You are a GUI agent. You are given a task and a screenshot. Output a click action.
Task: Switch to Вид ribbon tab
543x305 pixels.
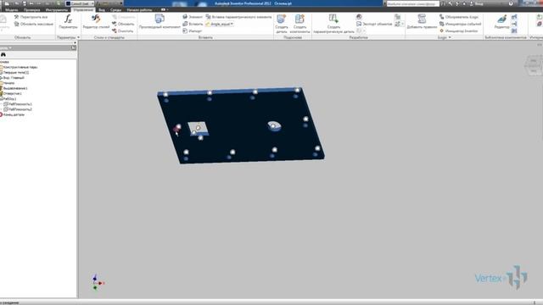pyautogui.click(x=102, y=9)
